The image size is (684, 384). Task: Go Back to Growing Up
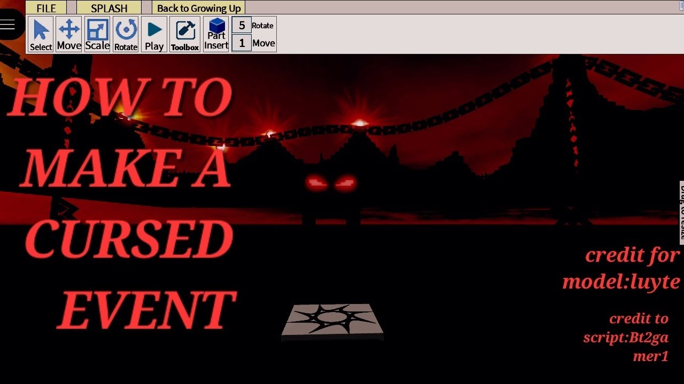[x=199, y=8]
